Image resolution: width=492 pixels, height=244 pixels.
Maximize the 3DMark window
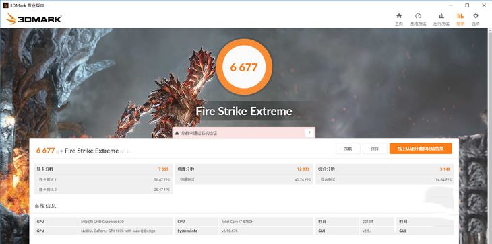click(467, 5)
